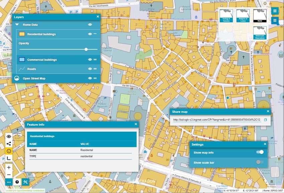Click the 'residential' TYPE value cell
The height and width of the screenshot is (193, 284).
coord(87,156)
